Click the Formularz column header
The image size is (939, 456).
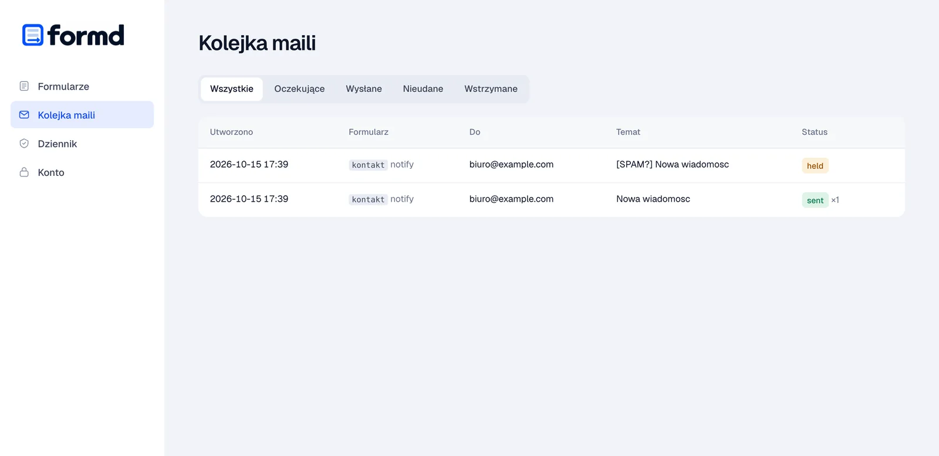369,132
